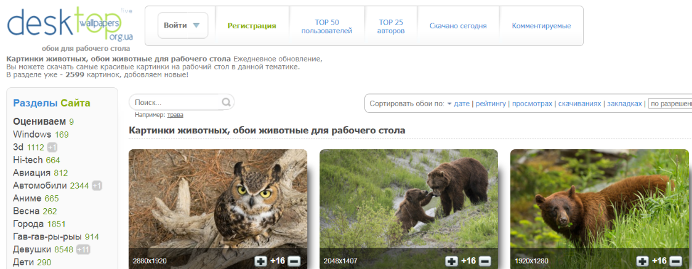Select Автомобили category in sidebar
Screen dimensions: 692x269
tap(40, 185)
